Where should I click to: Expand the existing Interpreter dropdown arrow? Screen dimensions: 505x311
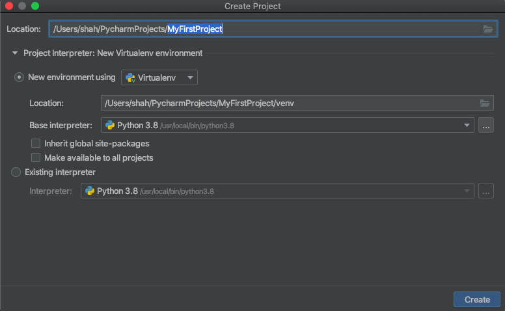[467, 191]
